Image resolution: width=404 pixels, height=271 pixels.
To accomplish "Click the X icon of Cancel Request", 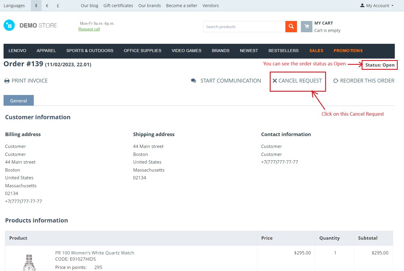I will (x=275, y=81).
